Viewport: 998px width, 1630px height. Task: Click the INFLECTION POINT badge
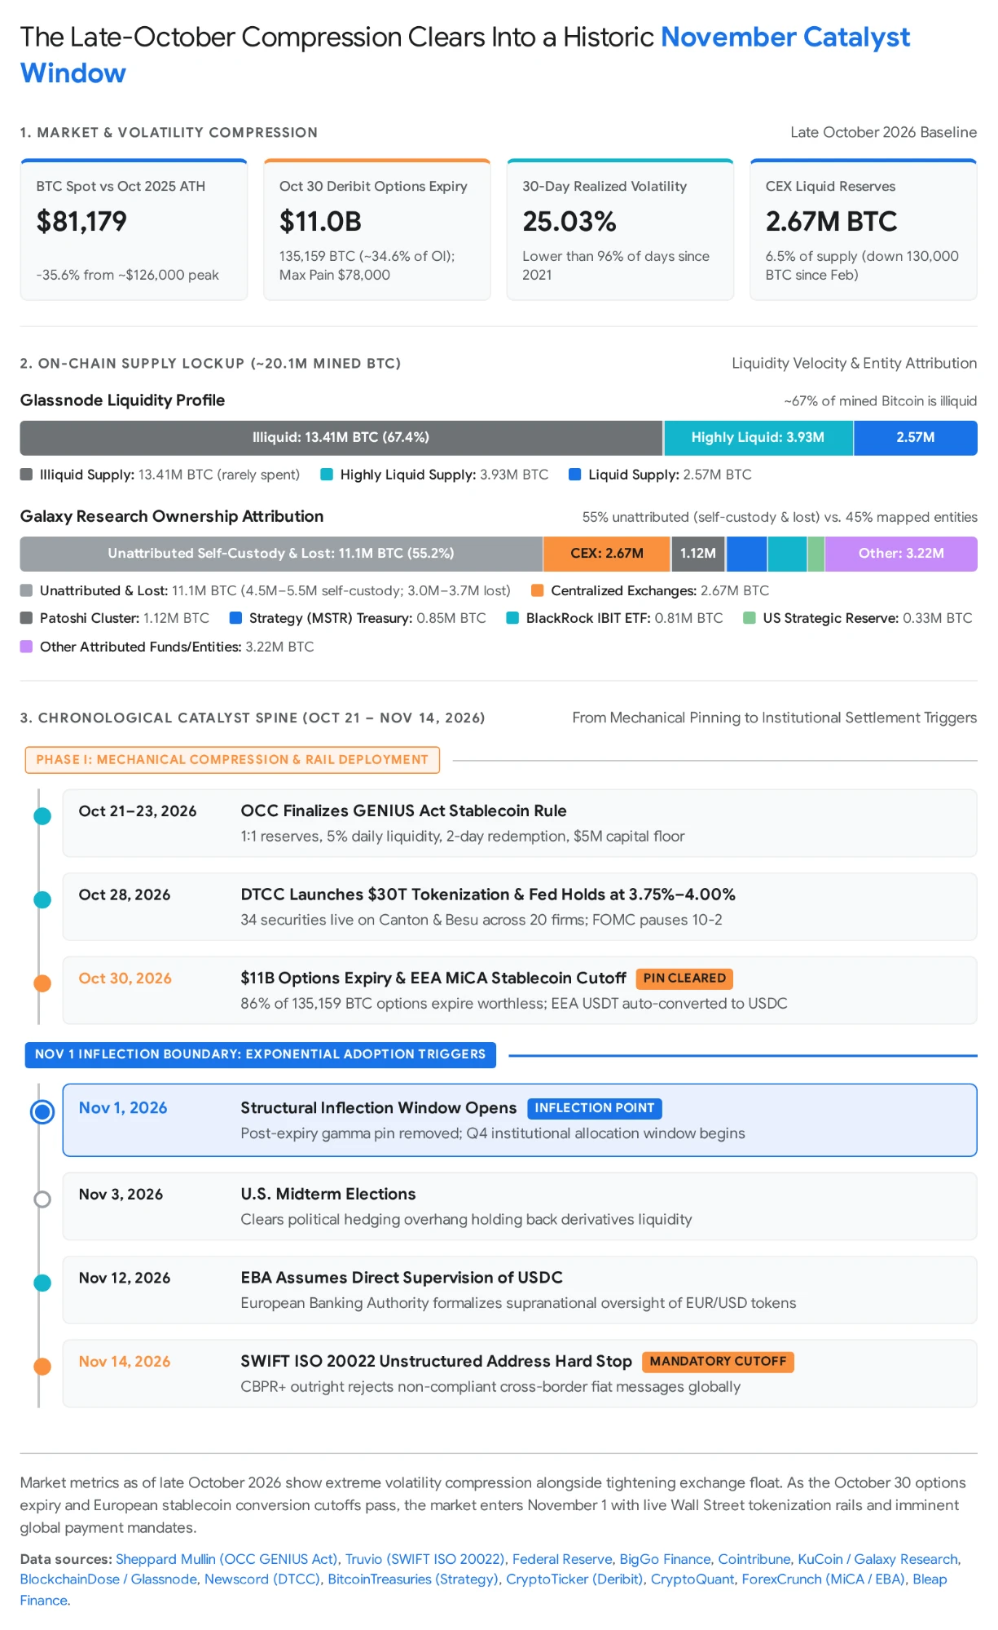(595, 1108)
